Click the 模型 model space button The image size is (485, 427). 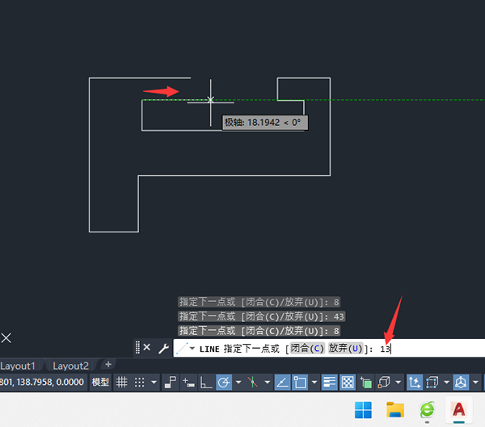click(100, 382)
